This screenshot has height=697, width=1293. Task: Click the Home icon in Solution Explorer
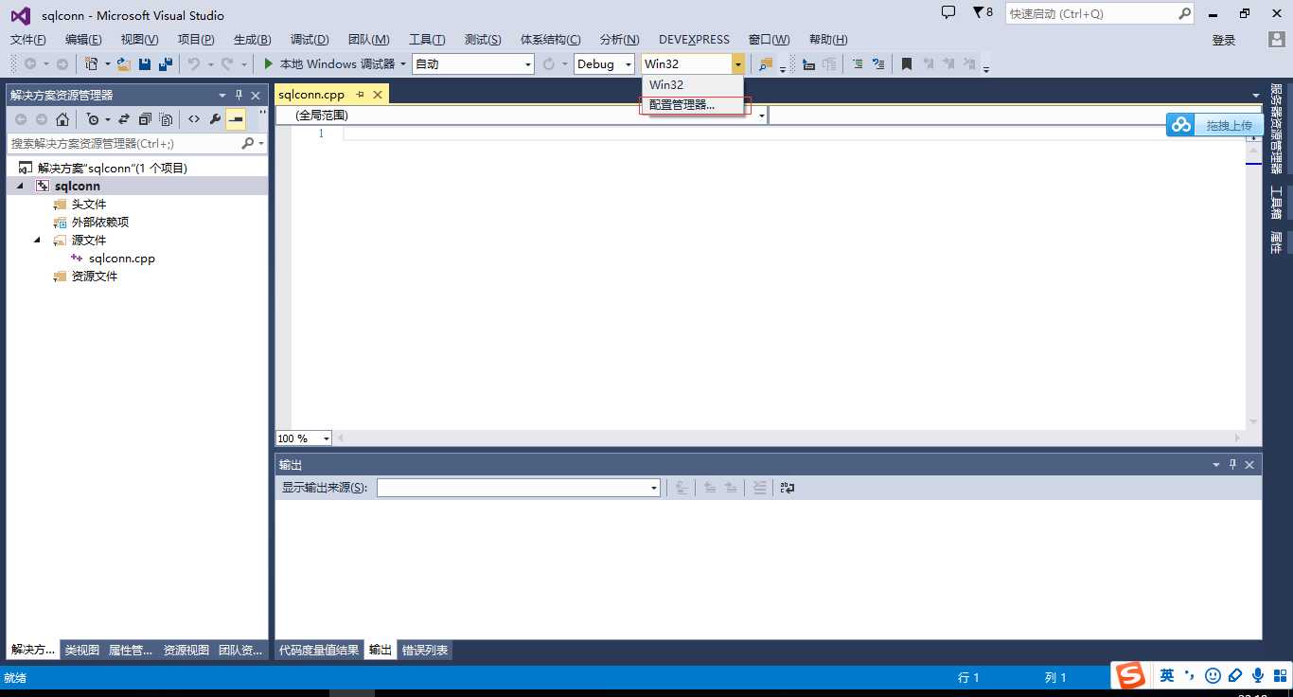coord(62,119)
